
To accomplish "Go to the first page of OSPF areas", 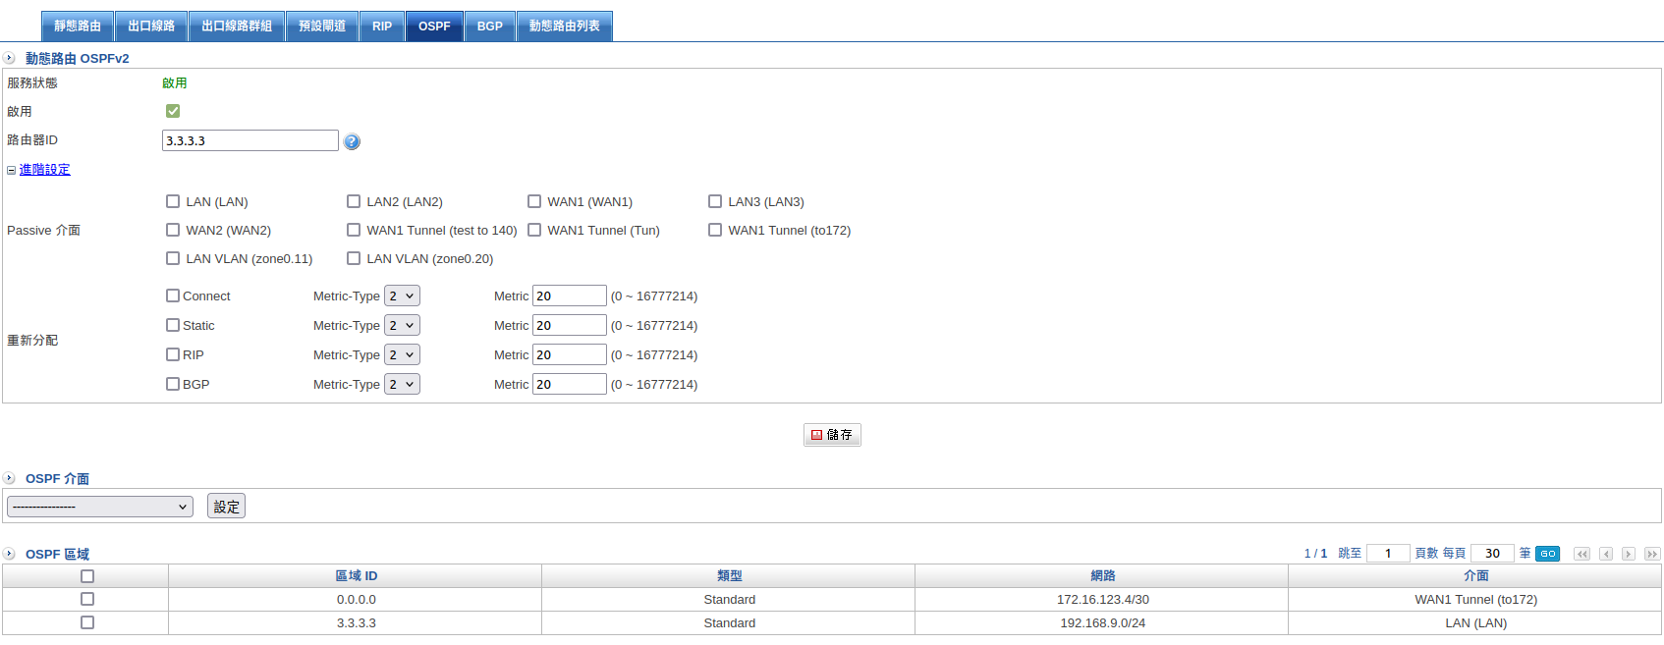I will point(1581,554).
